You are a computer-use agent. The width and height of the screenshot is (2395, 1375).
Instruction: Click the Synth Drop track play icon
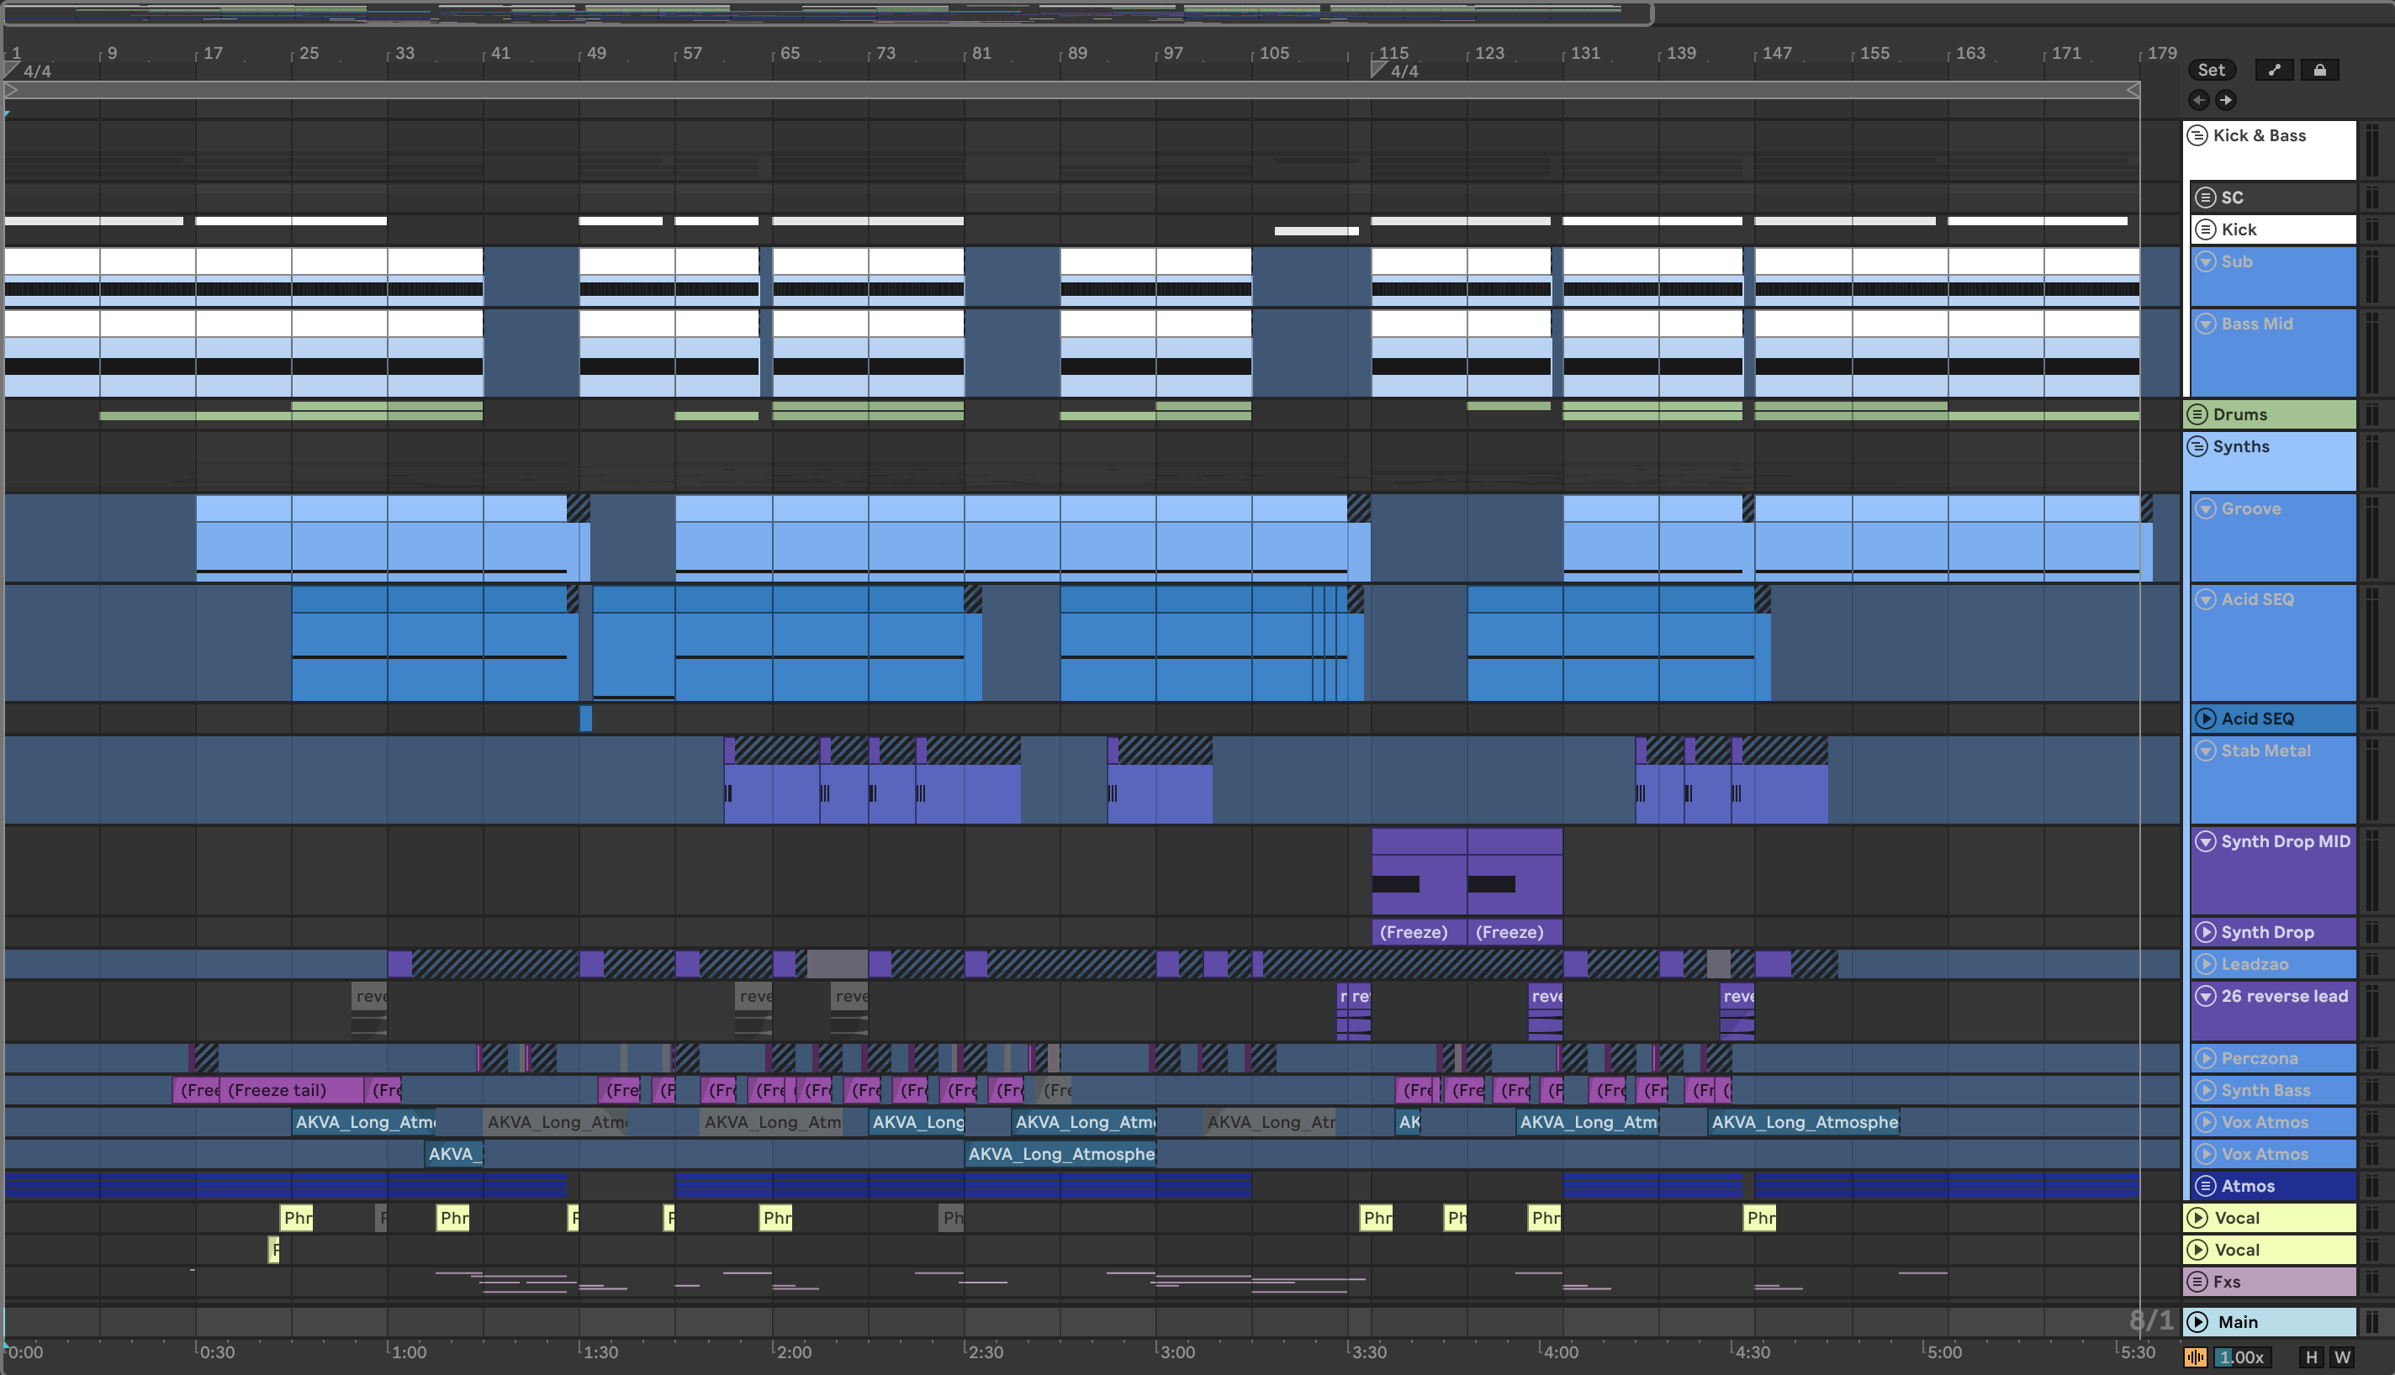point(2205,932)
